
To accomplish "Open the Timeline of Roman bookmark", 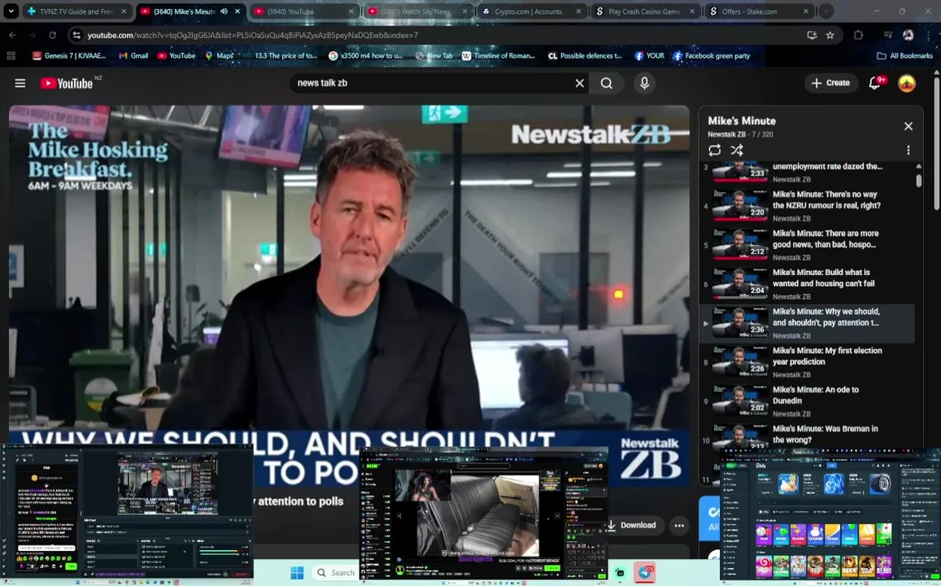I will tap(498, 56).
